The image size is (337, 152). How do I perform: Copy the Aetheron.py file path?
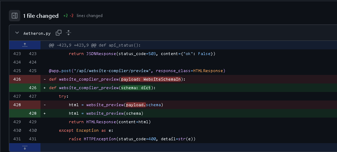point(59,33)
